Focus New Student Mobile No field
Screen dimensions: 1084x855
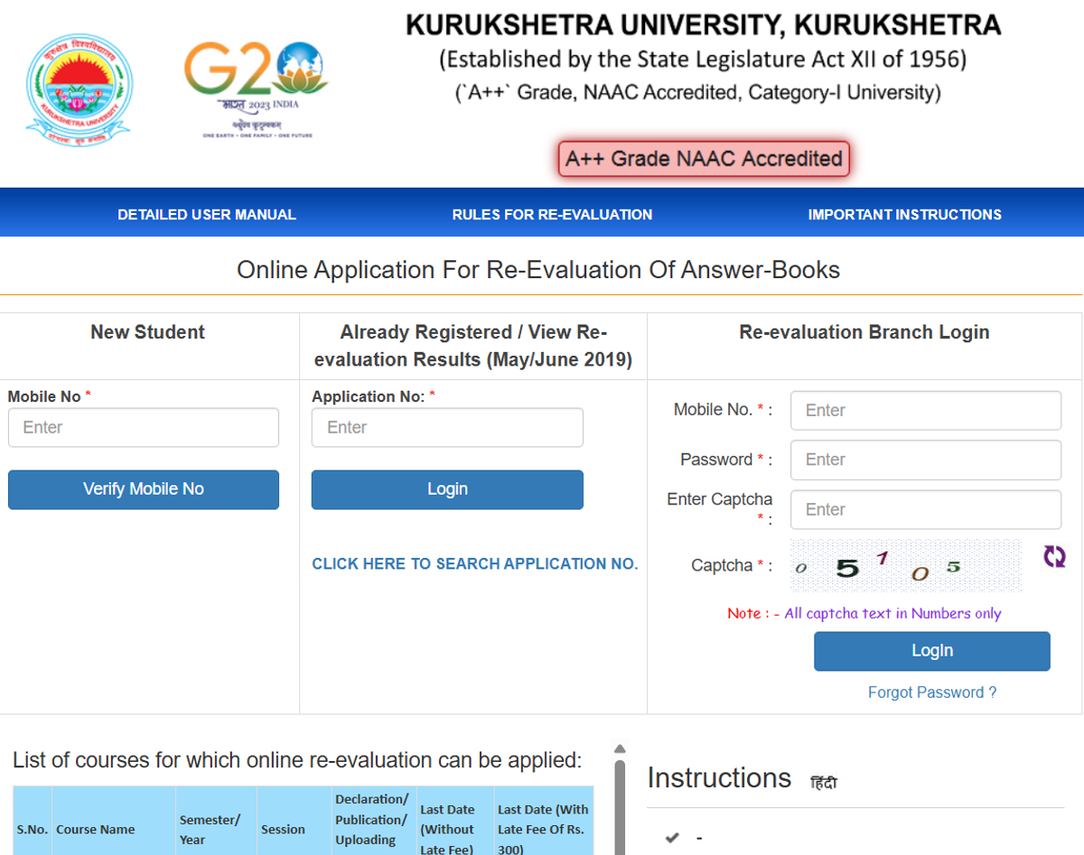(x=144, y=427)
